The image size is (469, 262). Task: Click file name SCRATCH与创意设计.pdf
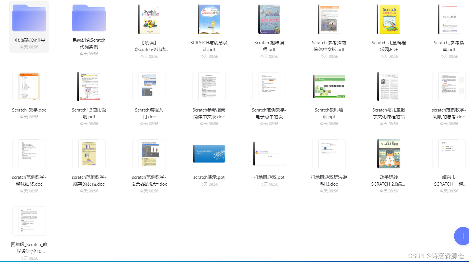coord(209,46)
